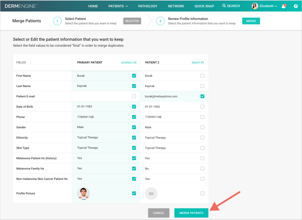Open the help question mark icon
Image resolution: width=302 pixels, height=220 pixels.
296,6
